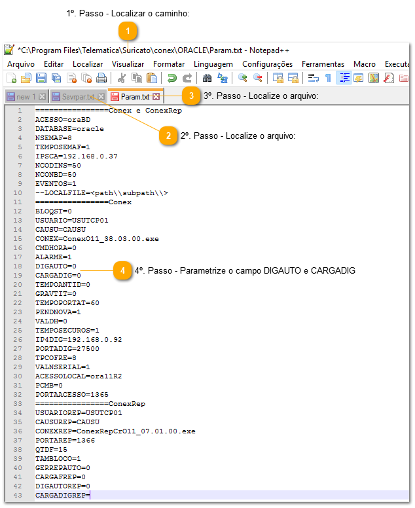Toggle synchronized horizontal scrolling icon
This screenshot has width=415, height=508.
coord(293,78)
